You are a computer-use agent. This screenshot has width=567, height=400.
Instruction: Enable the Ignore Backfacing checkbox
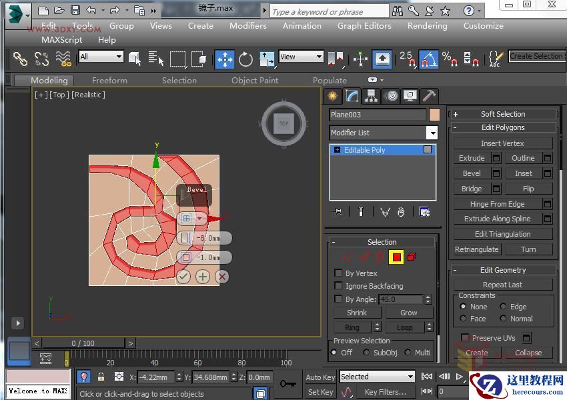pyautogui.click(x=339, y=285)
